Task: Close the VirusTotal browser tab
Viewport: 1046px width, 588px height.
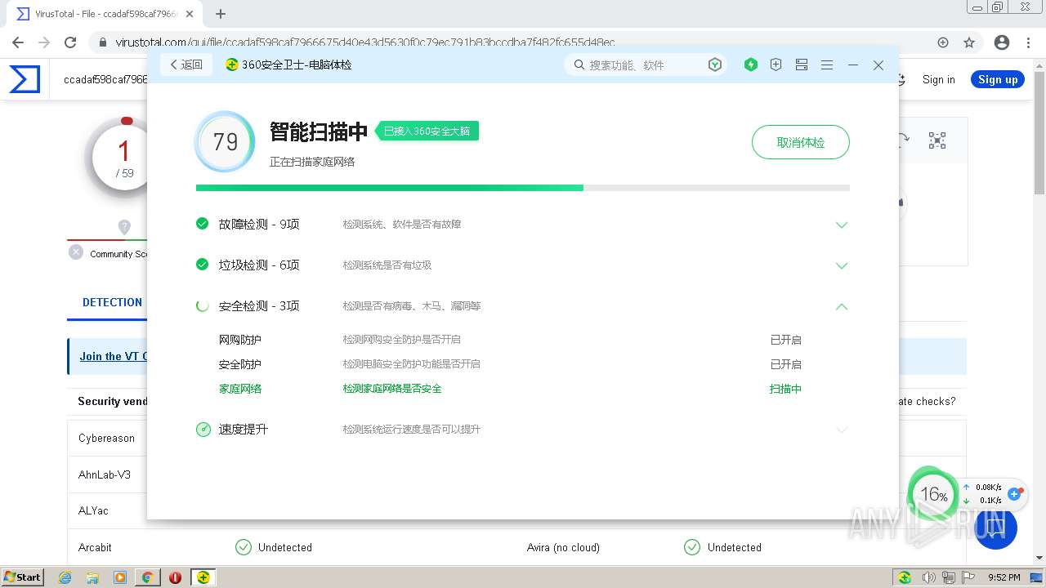Action: (190, 14)
